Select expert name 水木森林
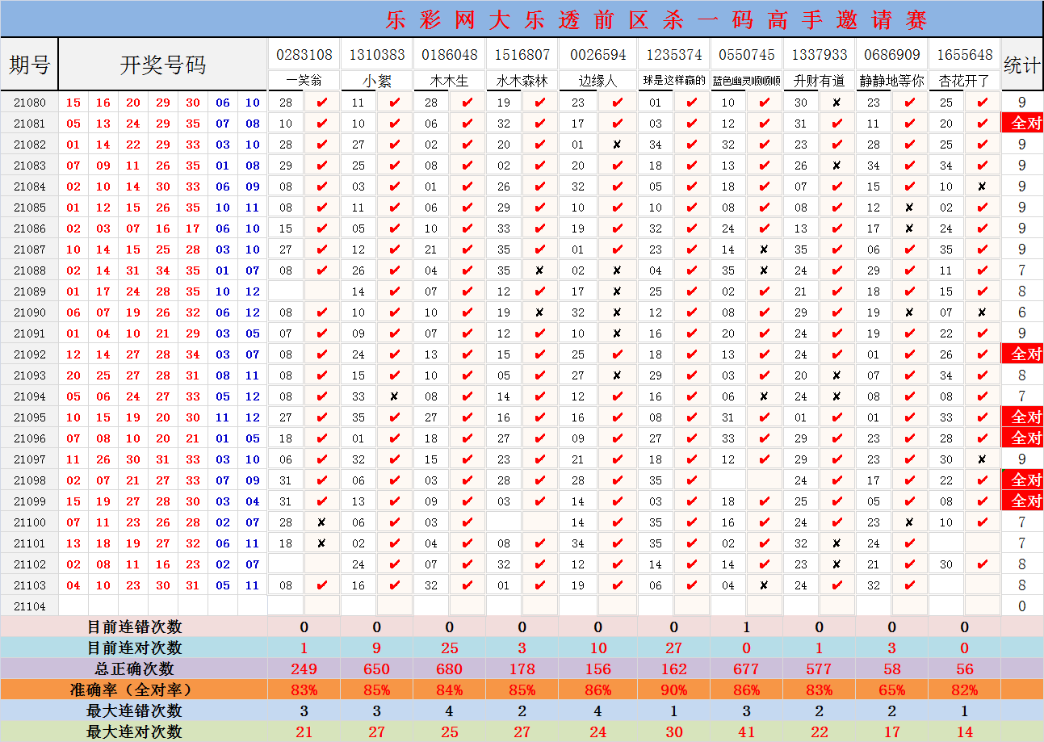1044x742 pixels. [x=522, y=81]
